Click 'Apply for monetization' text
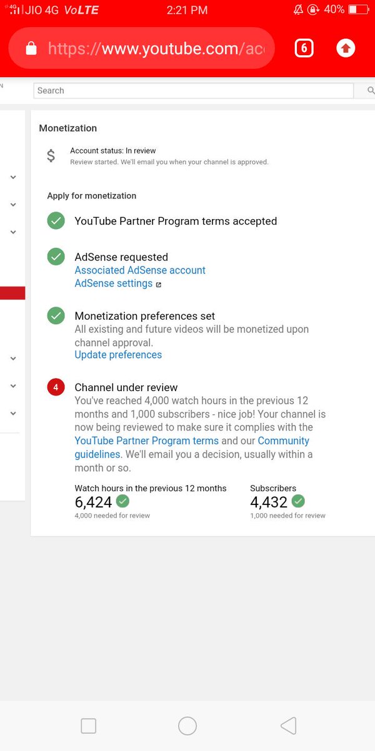Image resolution: width=375 pixels, height=751 pixels. 92,196
